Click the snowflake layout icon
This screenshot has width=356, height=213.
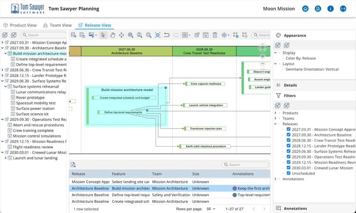pyautogui.click(x=224, y=35)
